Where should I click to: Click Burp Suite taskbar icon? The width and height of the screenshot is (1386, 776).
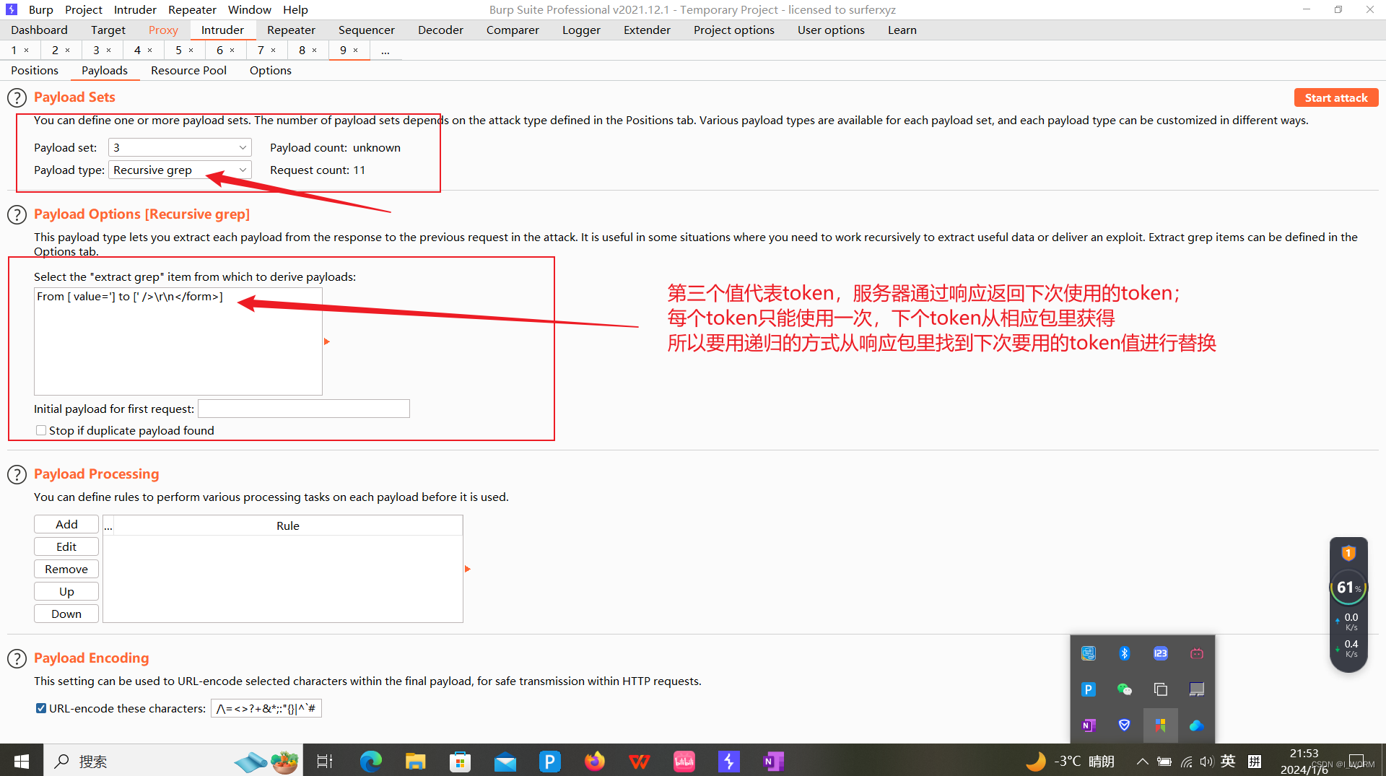(x=728, y=761)
